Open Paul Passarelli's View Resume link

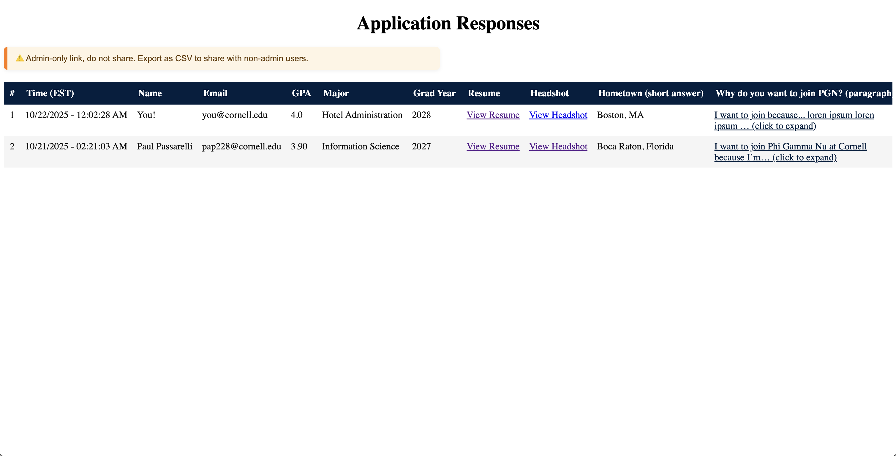492,146
